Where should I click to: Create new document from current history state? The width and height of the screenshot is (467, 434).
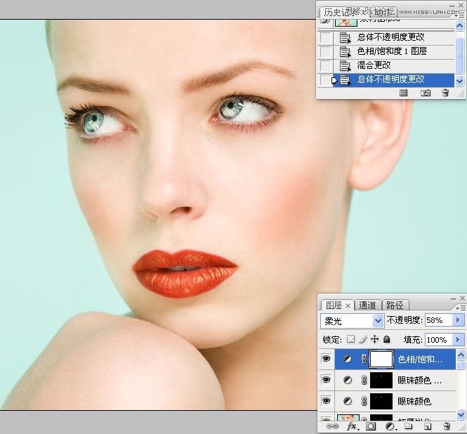pos(403,93)
